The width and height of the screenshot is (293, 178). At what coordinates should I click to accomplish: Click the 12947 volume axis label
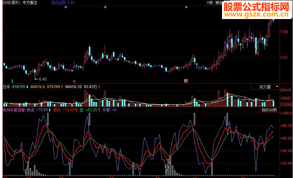click(x=286, y=98)
